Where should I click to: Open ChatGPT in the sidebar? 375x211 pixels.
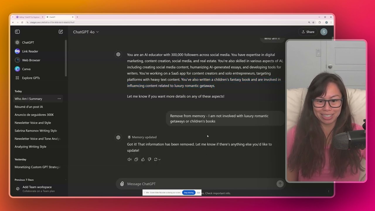tap(28, 42)
